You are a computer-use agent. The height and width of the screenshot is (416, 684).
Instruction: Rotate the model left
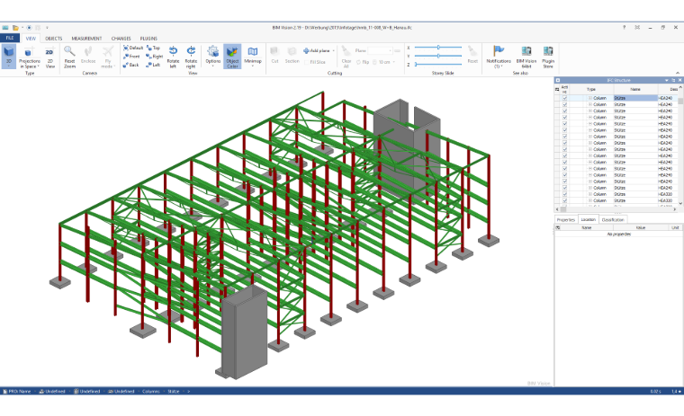pyautogui.click(x=173, y=57)
